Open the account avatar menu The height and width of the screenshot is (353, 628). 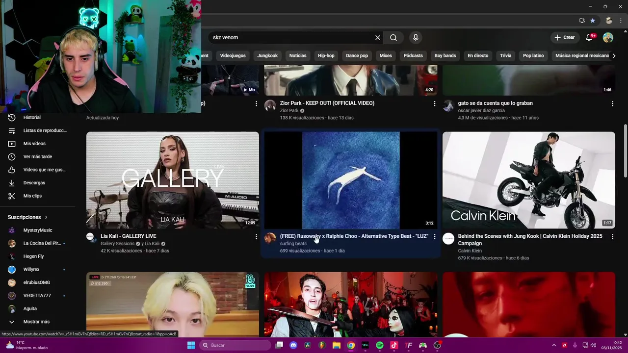pos(608,37)
